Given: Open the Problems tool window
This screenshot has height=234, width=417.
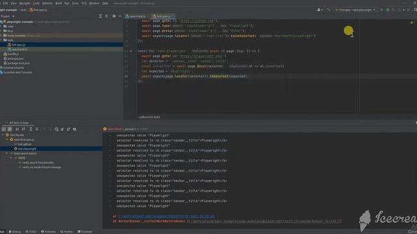Looking at the screenshot, I should point(48,231).
